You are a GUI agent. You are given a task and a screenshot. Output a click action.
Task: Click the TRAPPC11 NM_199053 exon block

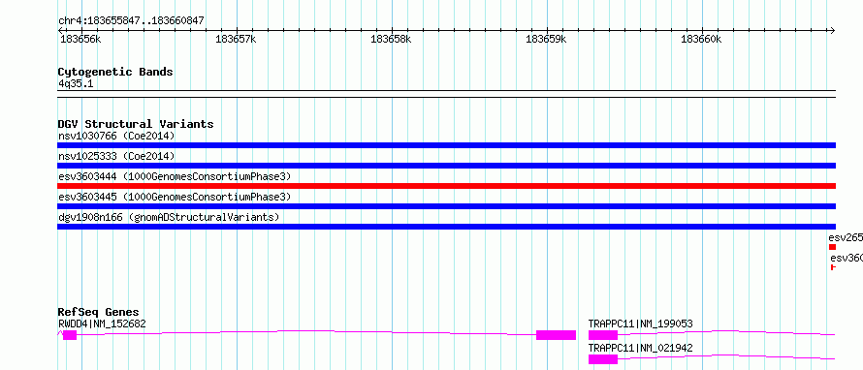coord(603,335)
